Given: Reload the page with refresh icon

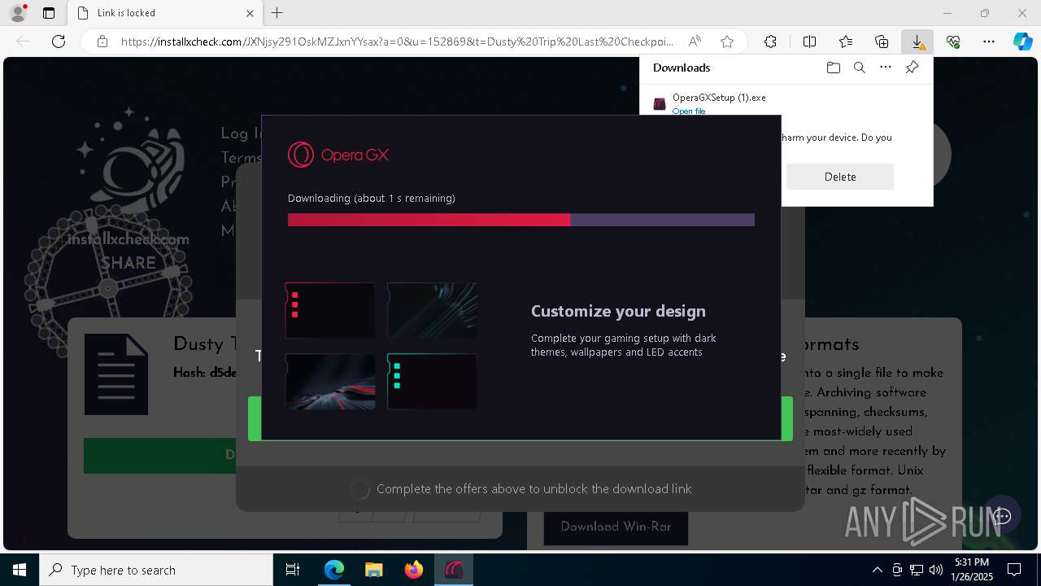Looking at the screenshot, I should (59, 42).
